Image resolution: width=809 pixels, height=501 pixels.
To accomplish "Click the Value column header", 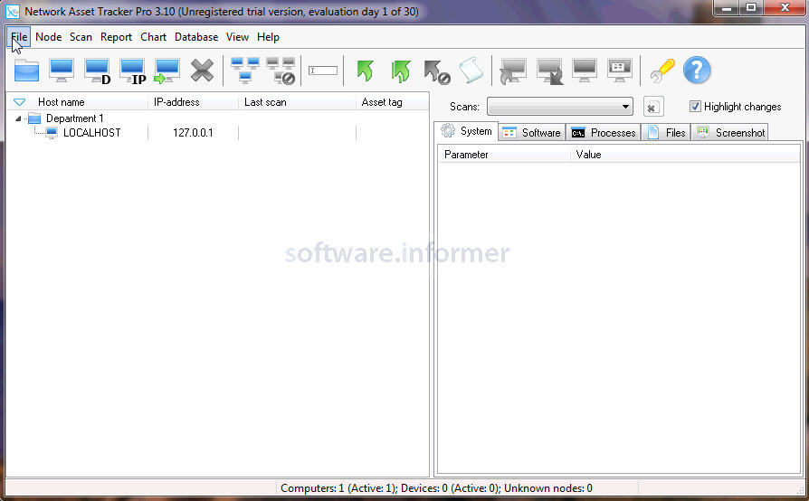I will pyautogui.click(x=685, y=155).
